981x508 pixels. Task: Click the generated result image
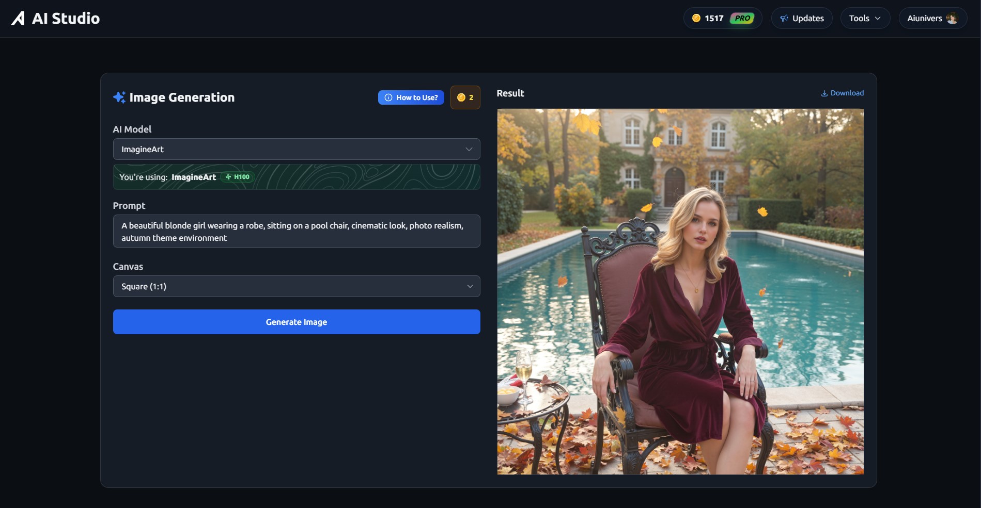(x=680, y=291)
